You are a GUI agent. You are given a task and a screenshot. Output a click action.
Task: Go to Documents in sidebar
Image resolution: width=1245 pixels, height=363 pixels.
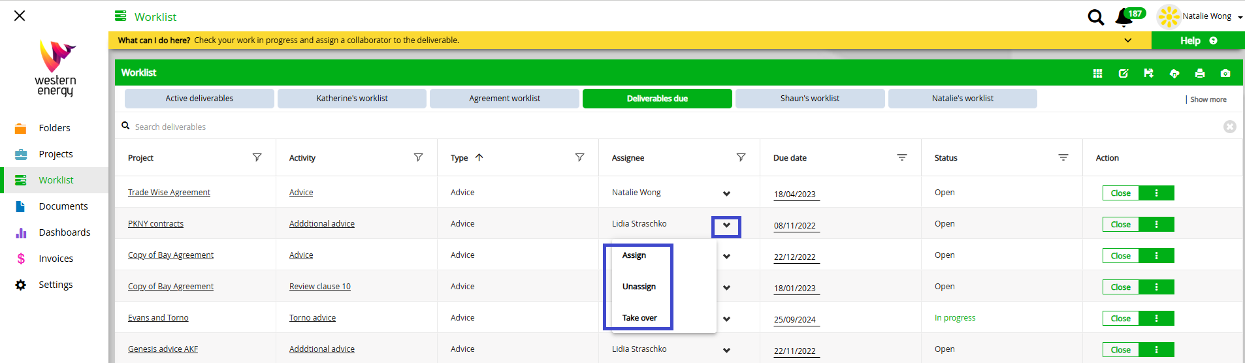(54, 206)
